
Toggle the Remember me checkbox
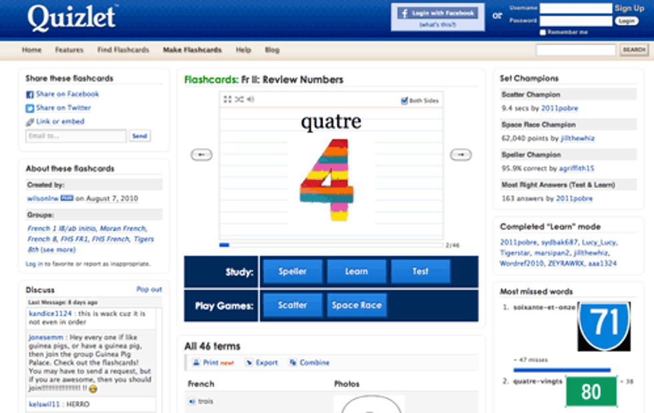click(x=543, y=32)
